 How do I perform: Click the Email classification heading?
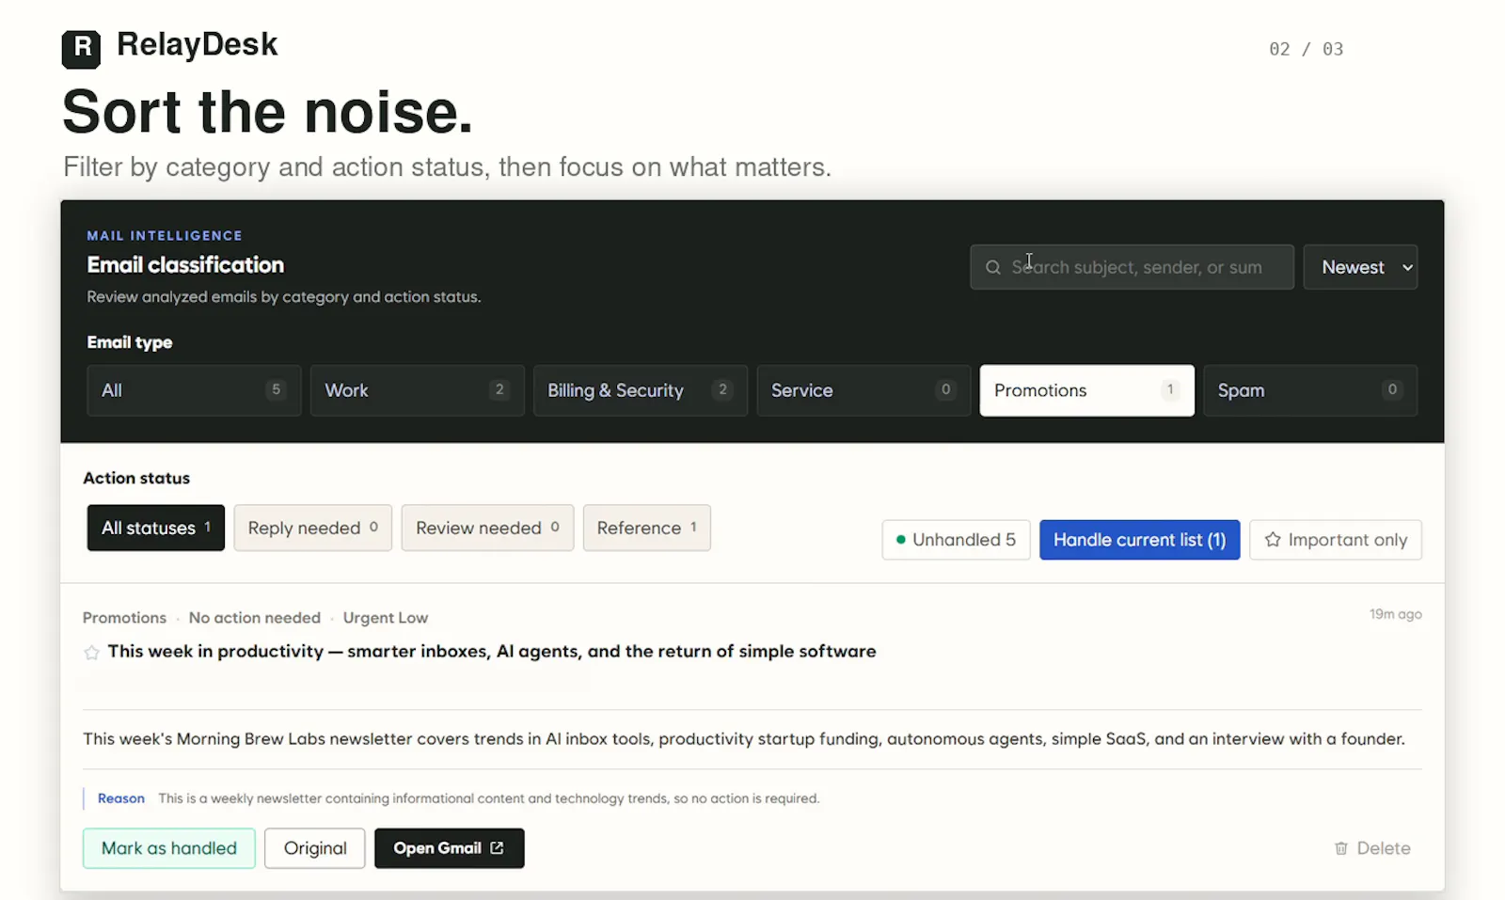(x=185, y=265)
